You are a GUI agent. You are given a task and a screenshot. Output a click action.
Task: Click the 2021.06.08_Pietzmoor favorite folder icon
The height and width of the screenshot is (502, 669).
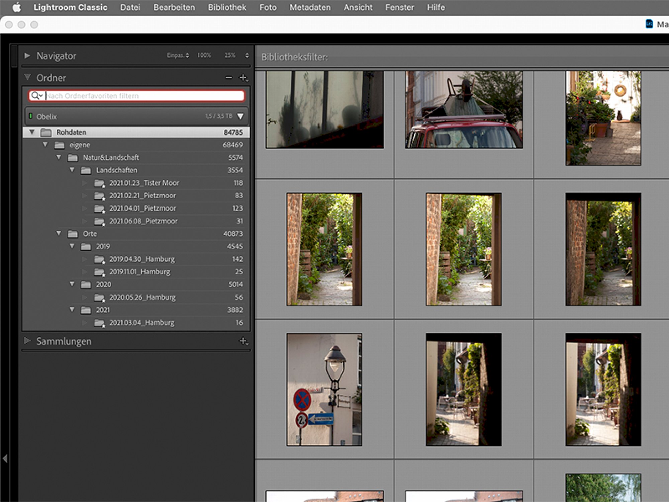pyautogui.click(x=100, y=222)
